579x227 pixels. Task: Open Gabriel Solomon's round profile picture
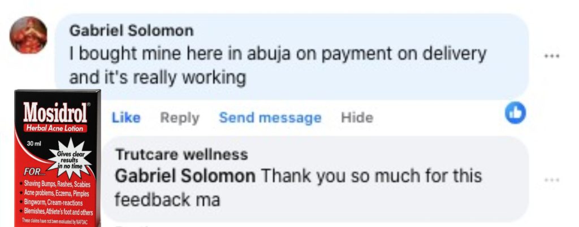point(28,35)
